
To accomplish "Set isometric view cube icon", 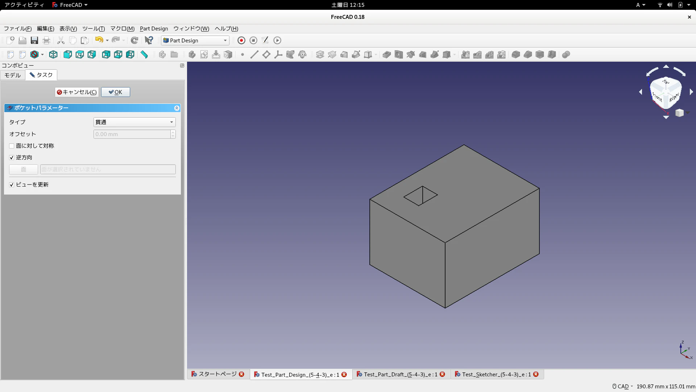I will [x=53, y=54].
